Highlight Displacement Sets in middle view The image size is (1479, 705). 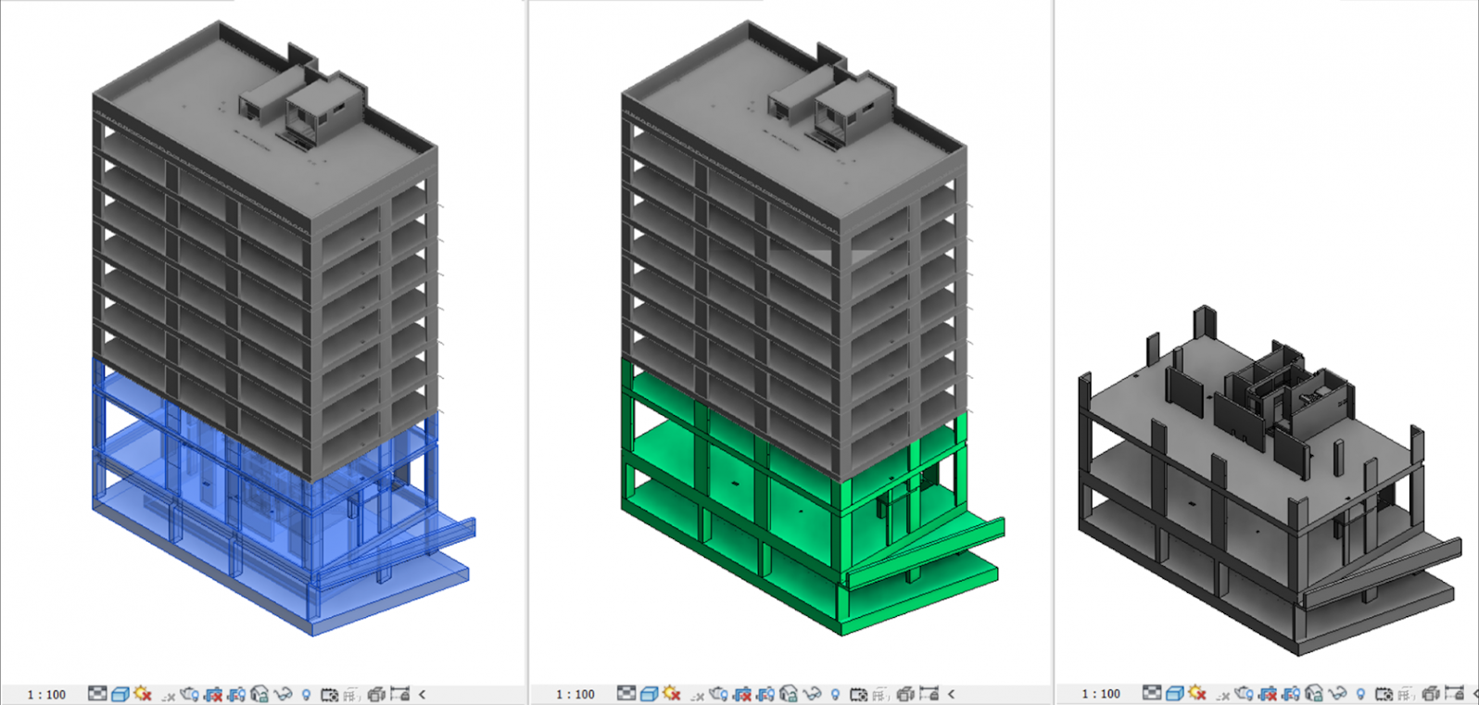pyautogui.click(x=905, y=694)
